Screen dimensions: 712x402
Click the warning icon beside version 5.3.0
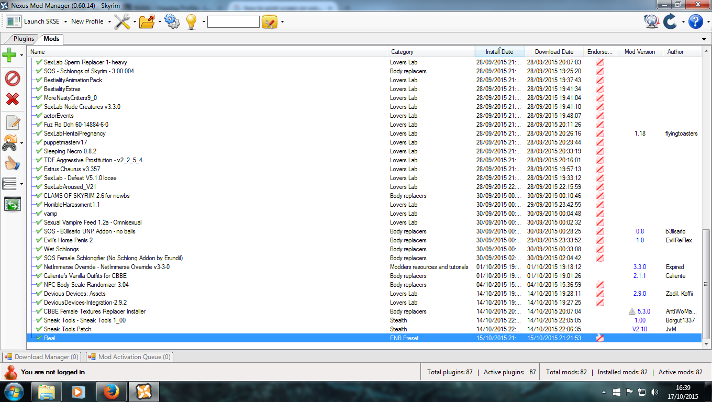pos(632,311)
